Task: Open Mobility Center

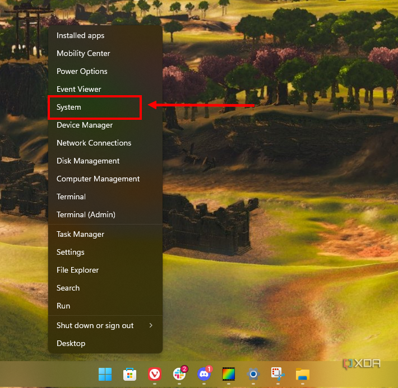Action: (x=105, y=53)
